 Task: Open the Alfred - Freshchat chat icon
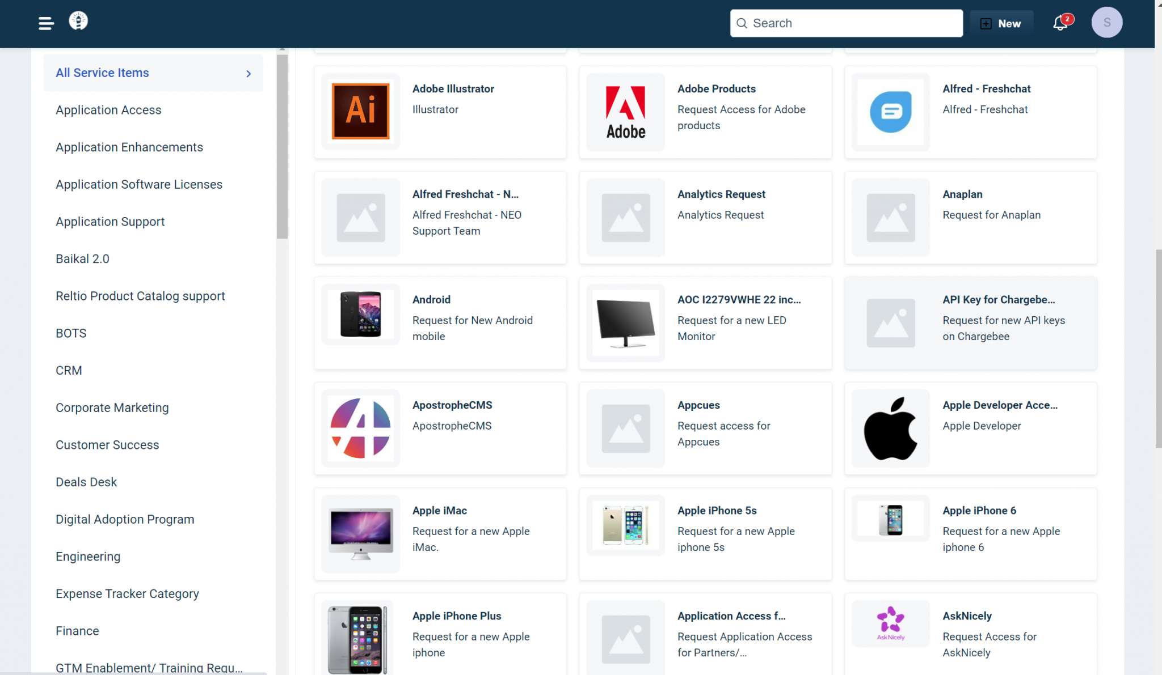point(890,111)
